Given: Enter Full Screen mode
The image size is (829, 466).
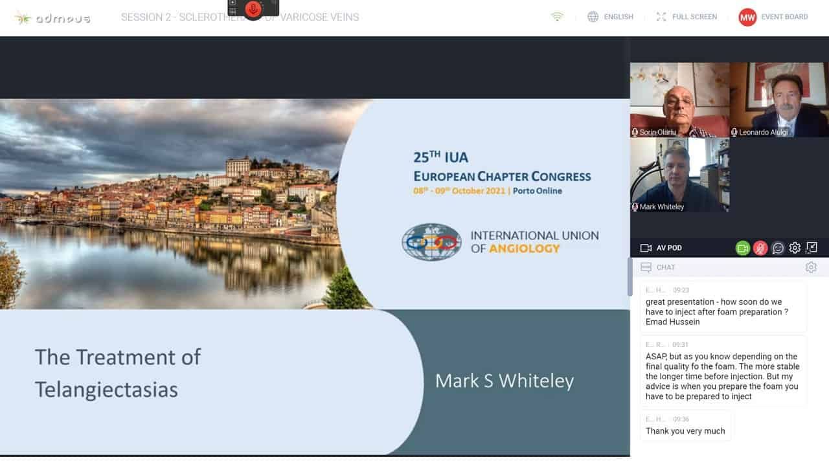Looking at the screenshot, I should (x=687, y=17).
